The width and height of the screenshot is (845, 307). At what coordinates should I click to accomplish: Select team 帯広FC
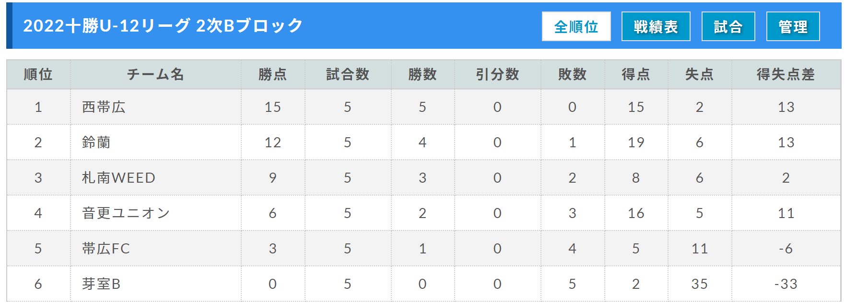tap(106, 249)
